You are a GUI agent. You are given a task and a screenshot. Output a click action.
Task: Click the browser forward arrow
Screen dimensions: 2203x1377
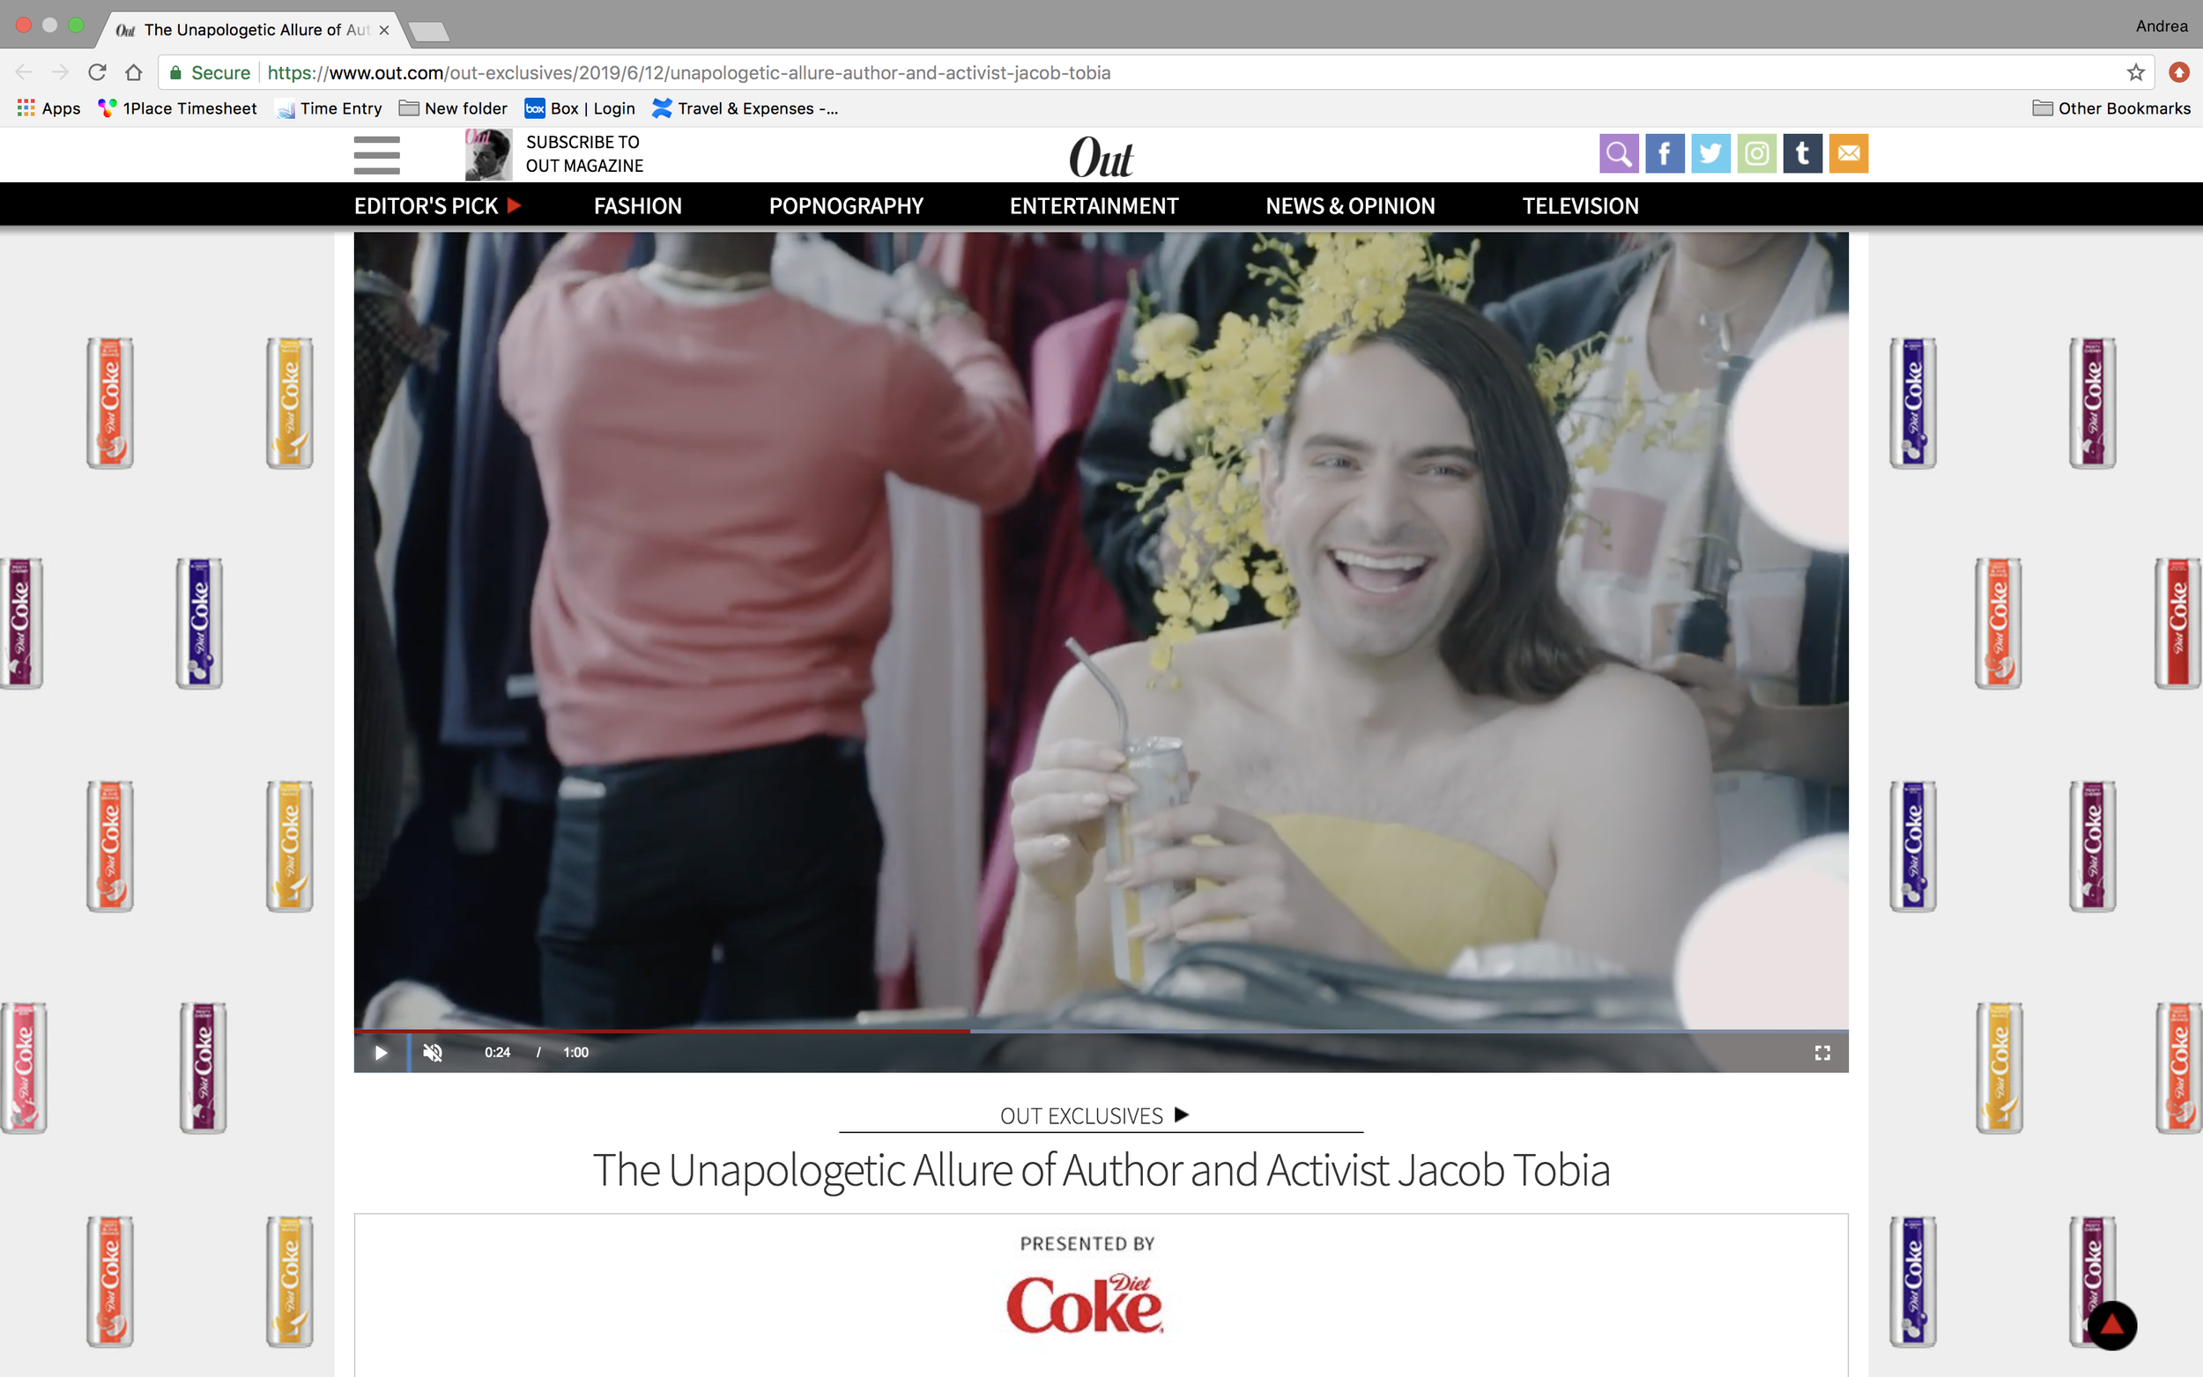pyautogui.click(x=60, y=72)
